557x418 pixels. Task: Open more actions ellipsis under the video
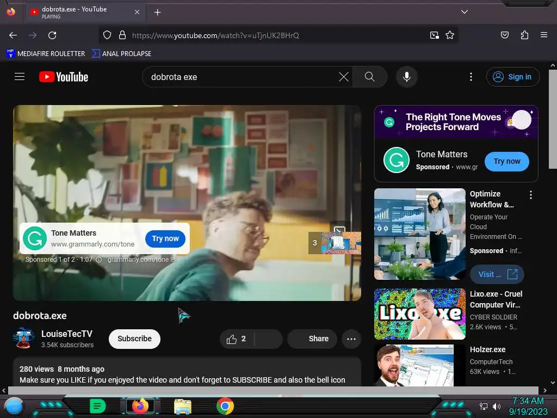(x=351, y=339)
